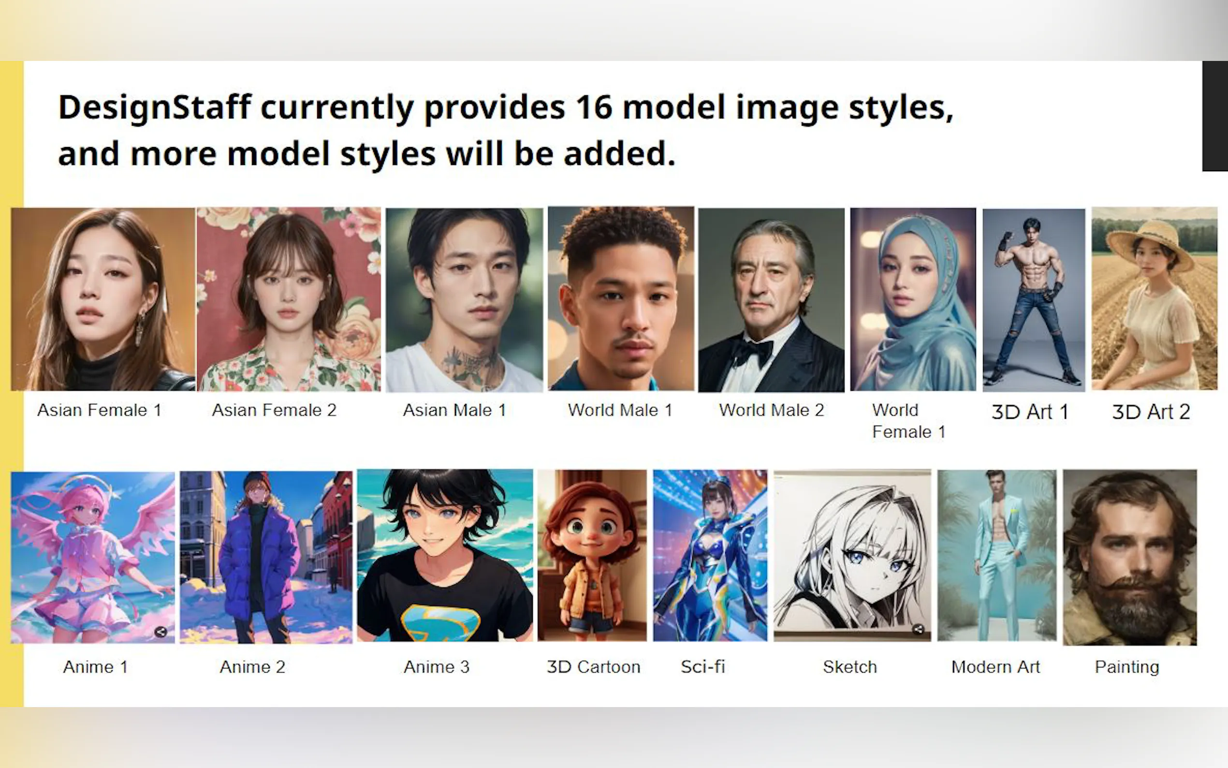Click the 3D Cartoon caption text
1228x768 pixels.
pos(593,666)
